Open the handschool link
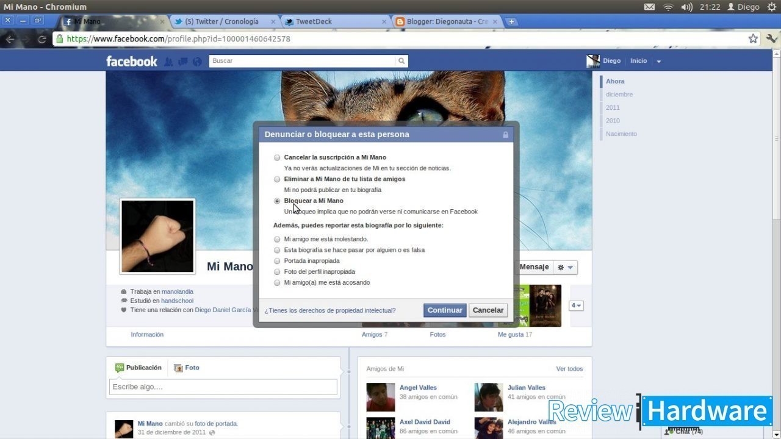This screenshot has width=781, height=439. (177, 301)
